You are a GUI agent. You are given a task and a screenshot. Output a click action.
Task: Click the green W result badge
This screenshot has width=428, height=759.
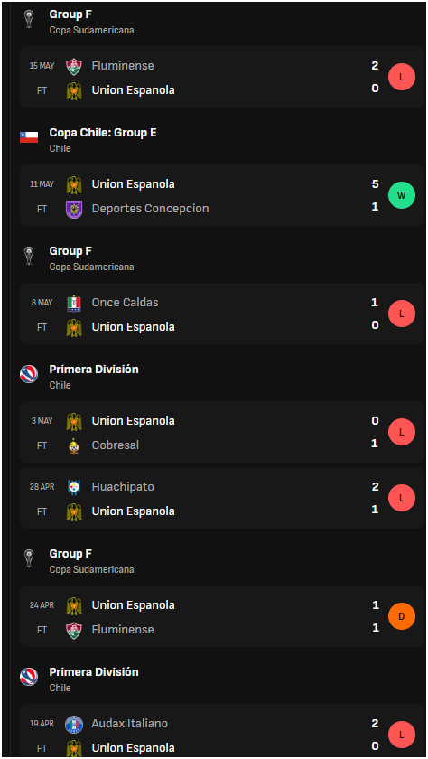pyautogui.click(x=402, y=195)
